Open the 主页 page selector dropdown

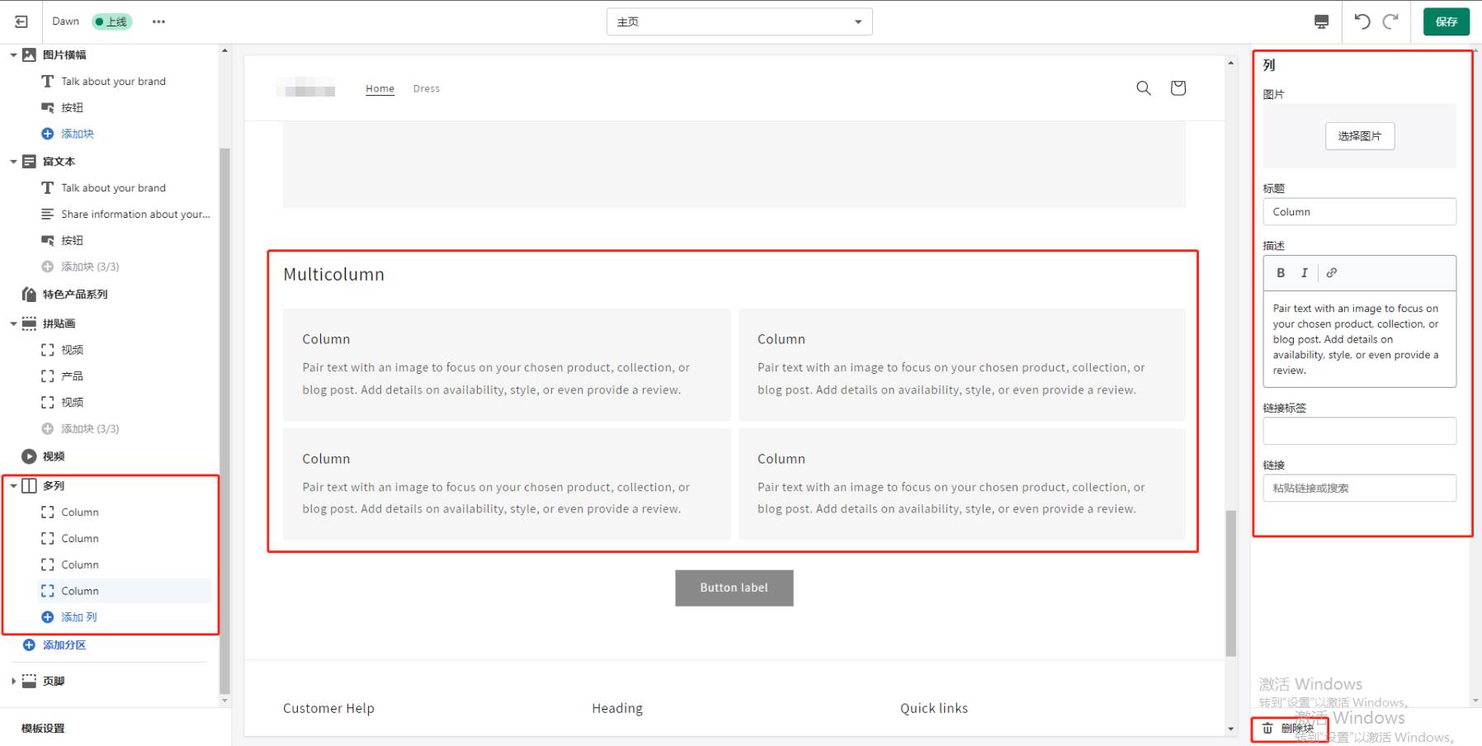[739, 21]
